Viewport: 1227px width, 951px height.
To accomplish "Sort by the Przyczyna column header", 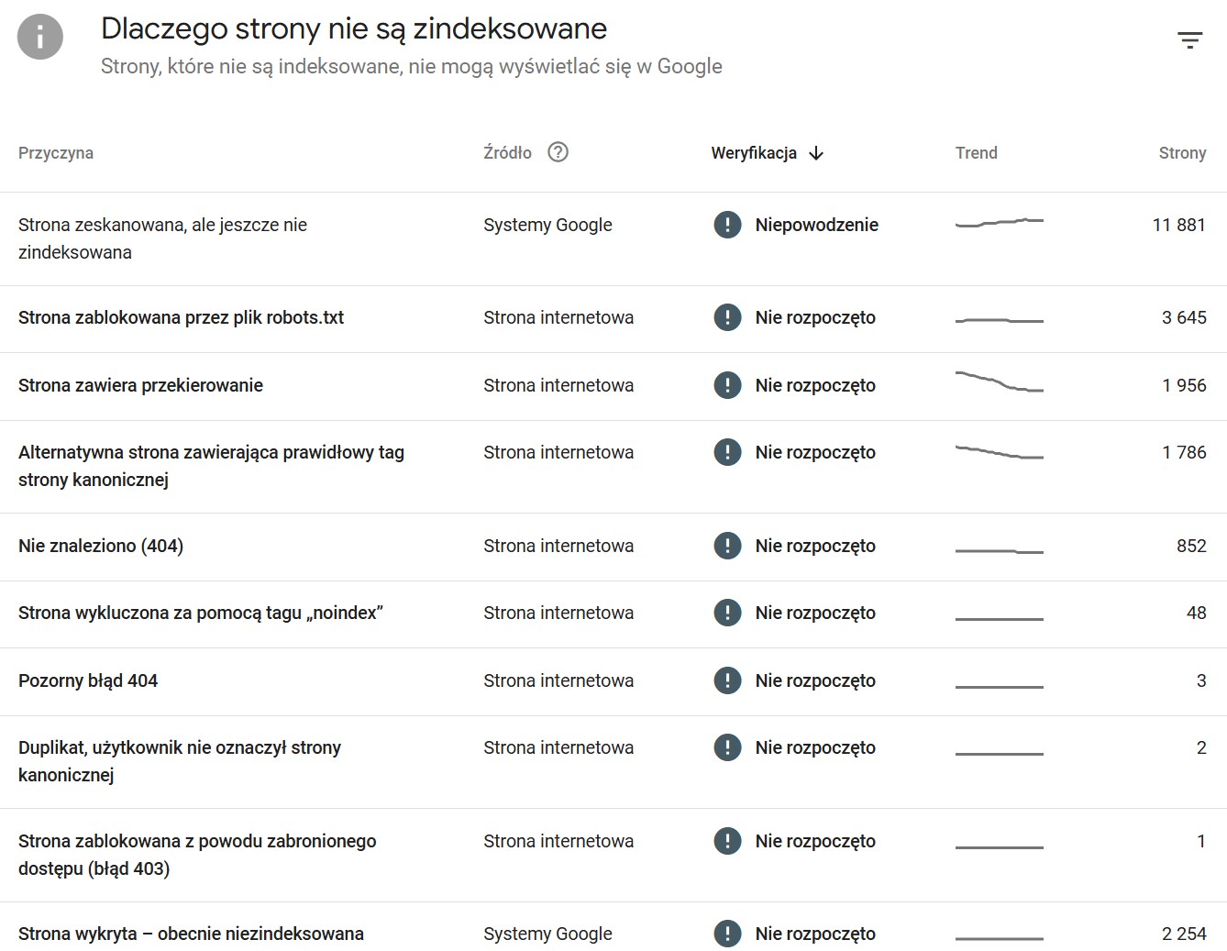I will (56, 153).
